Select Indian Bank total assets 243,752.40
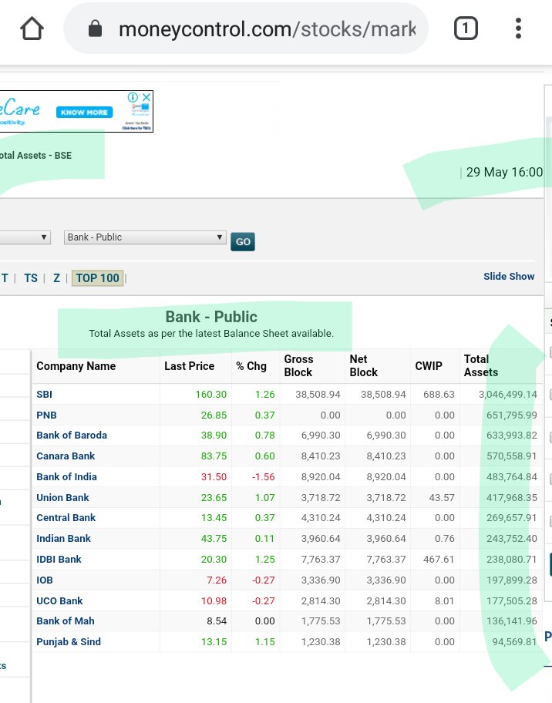The image size is (552, 703). [512, 538]
